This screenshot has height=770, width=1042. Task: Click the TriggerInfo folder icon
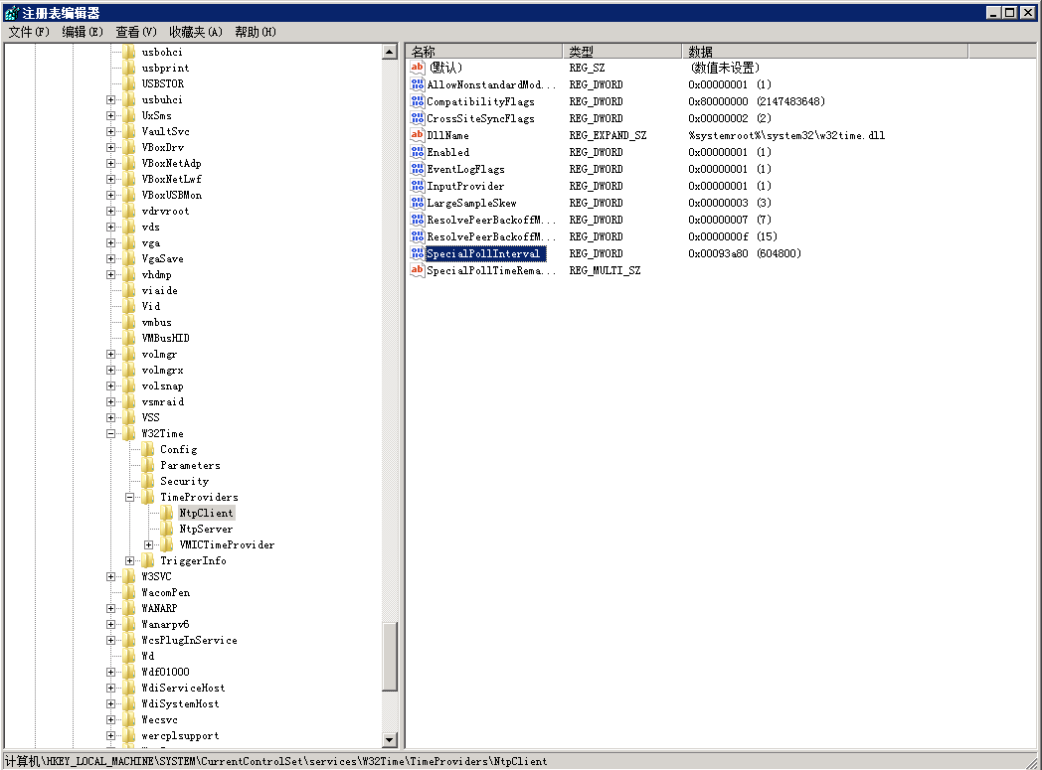coord(148,560)
